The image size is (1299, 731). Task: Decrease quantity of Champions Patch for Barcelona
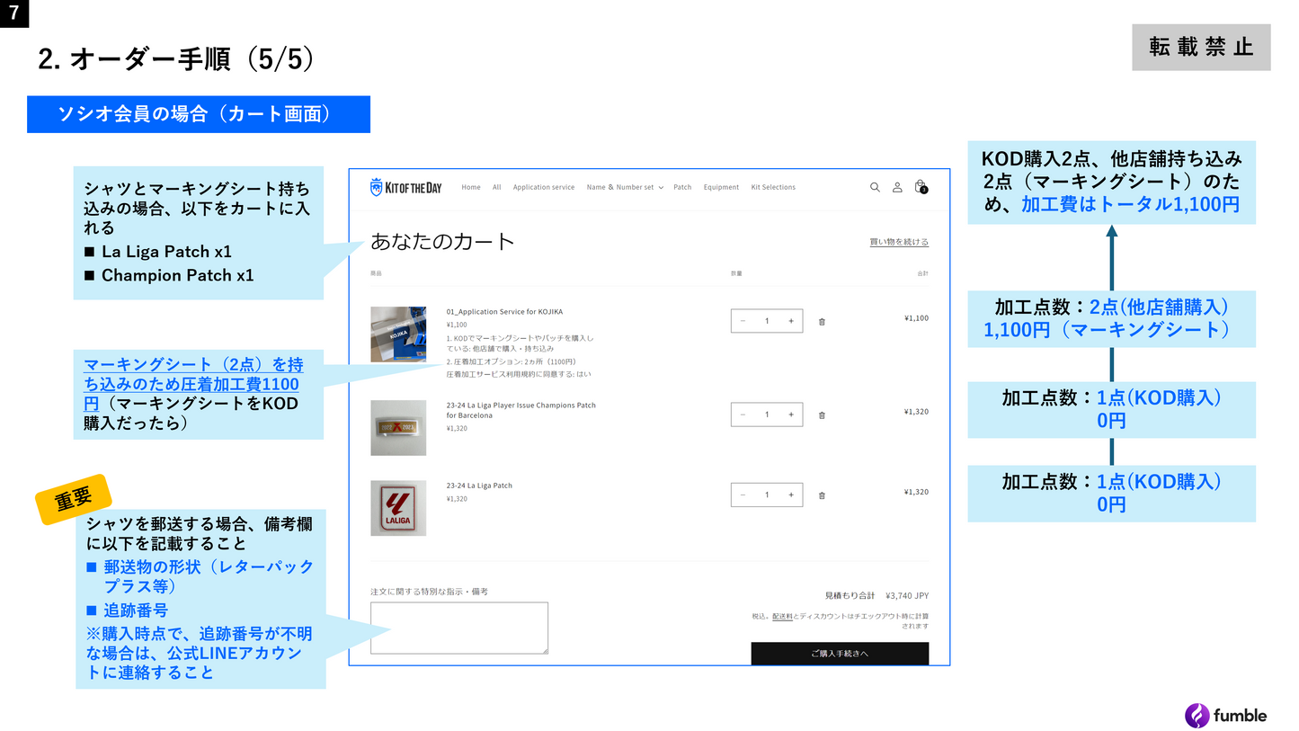743,415
